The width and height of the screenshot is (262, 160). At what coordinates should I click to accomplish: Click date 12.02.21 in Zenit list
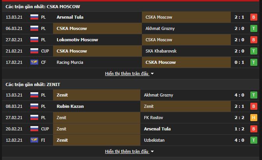[14, 140]
